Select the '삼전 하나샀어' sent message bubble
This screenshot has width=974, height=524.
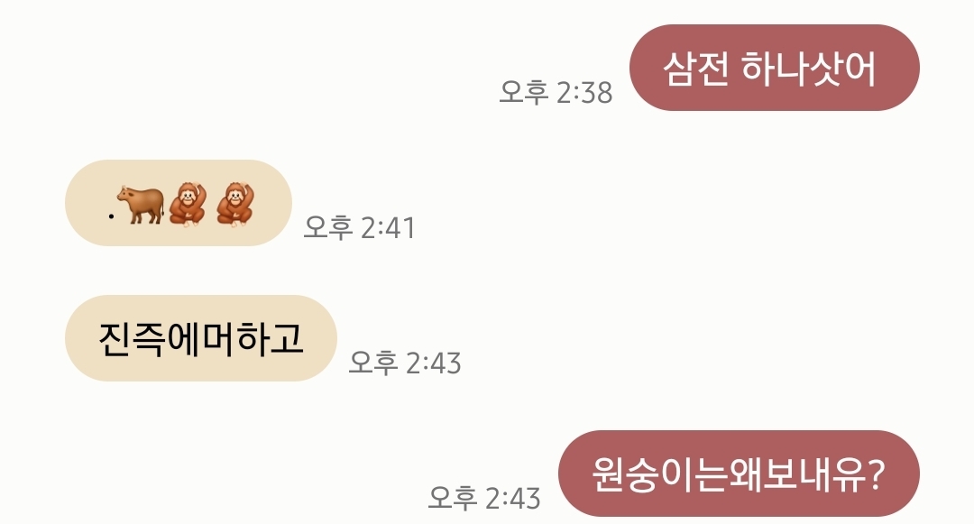coord(774,68)
